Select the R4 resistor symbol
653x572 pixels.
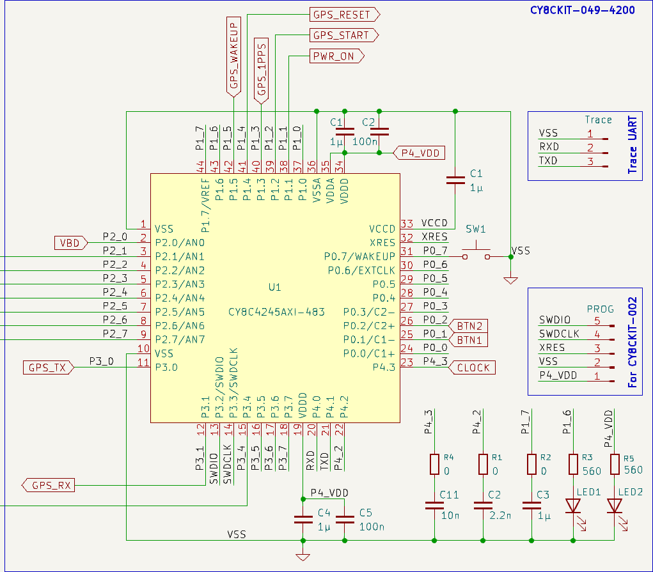(x=434, y=464)
